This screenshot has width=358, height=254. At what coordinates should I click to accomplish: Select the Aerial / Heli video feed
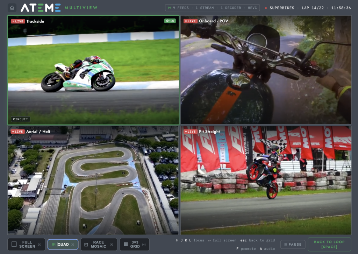tap(93, 181)
